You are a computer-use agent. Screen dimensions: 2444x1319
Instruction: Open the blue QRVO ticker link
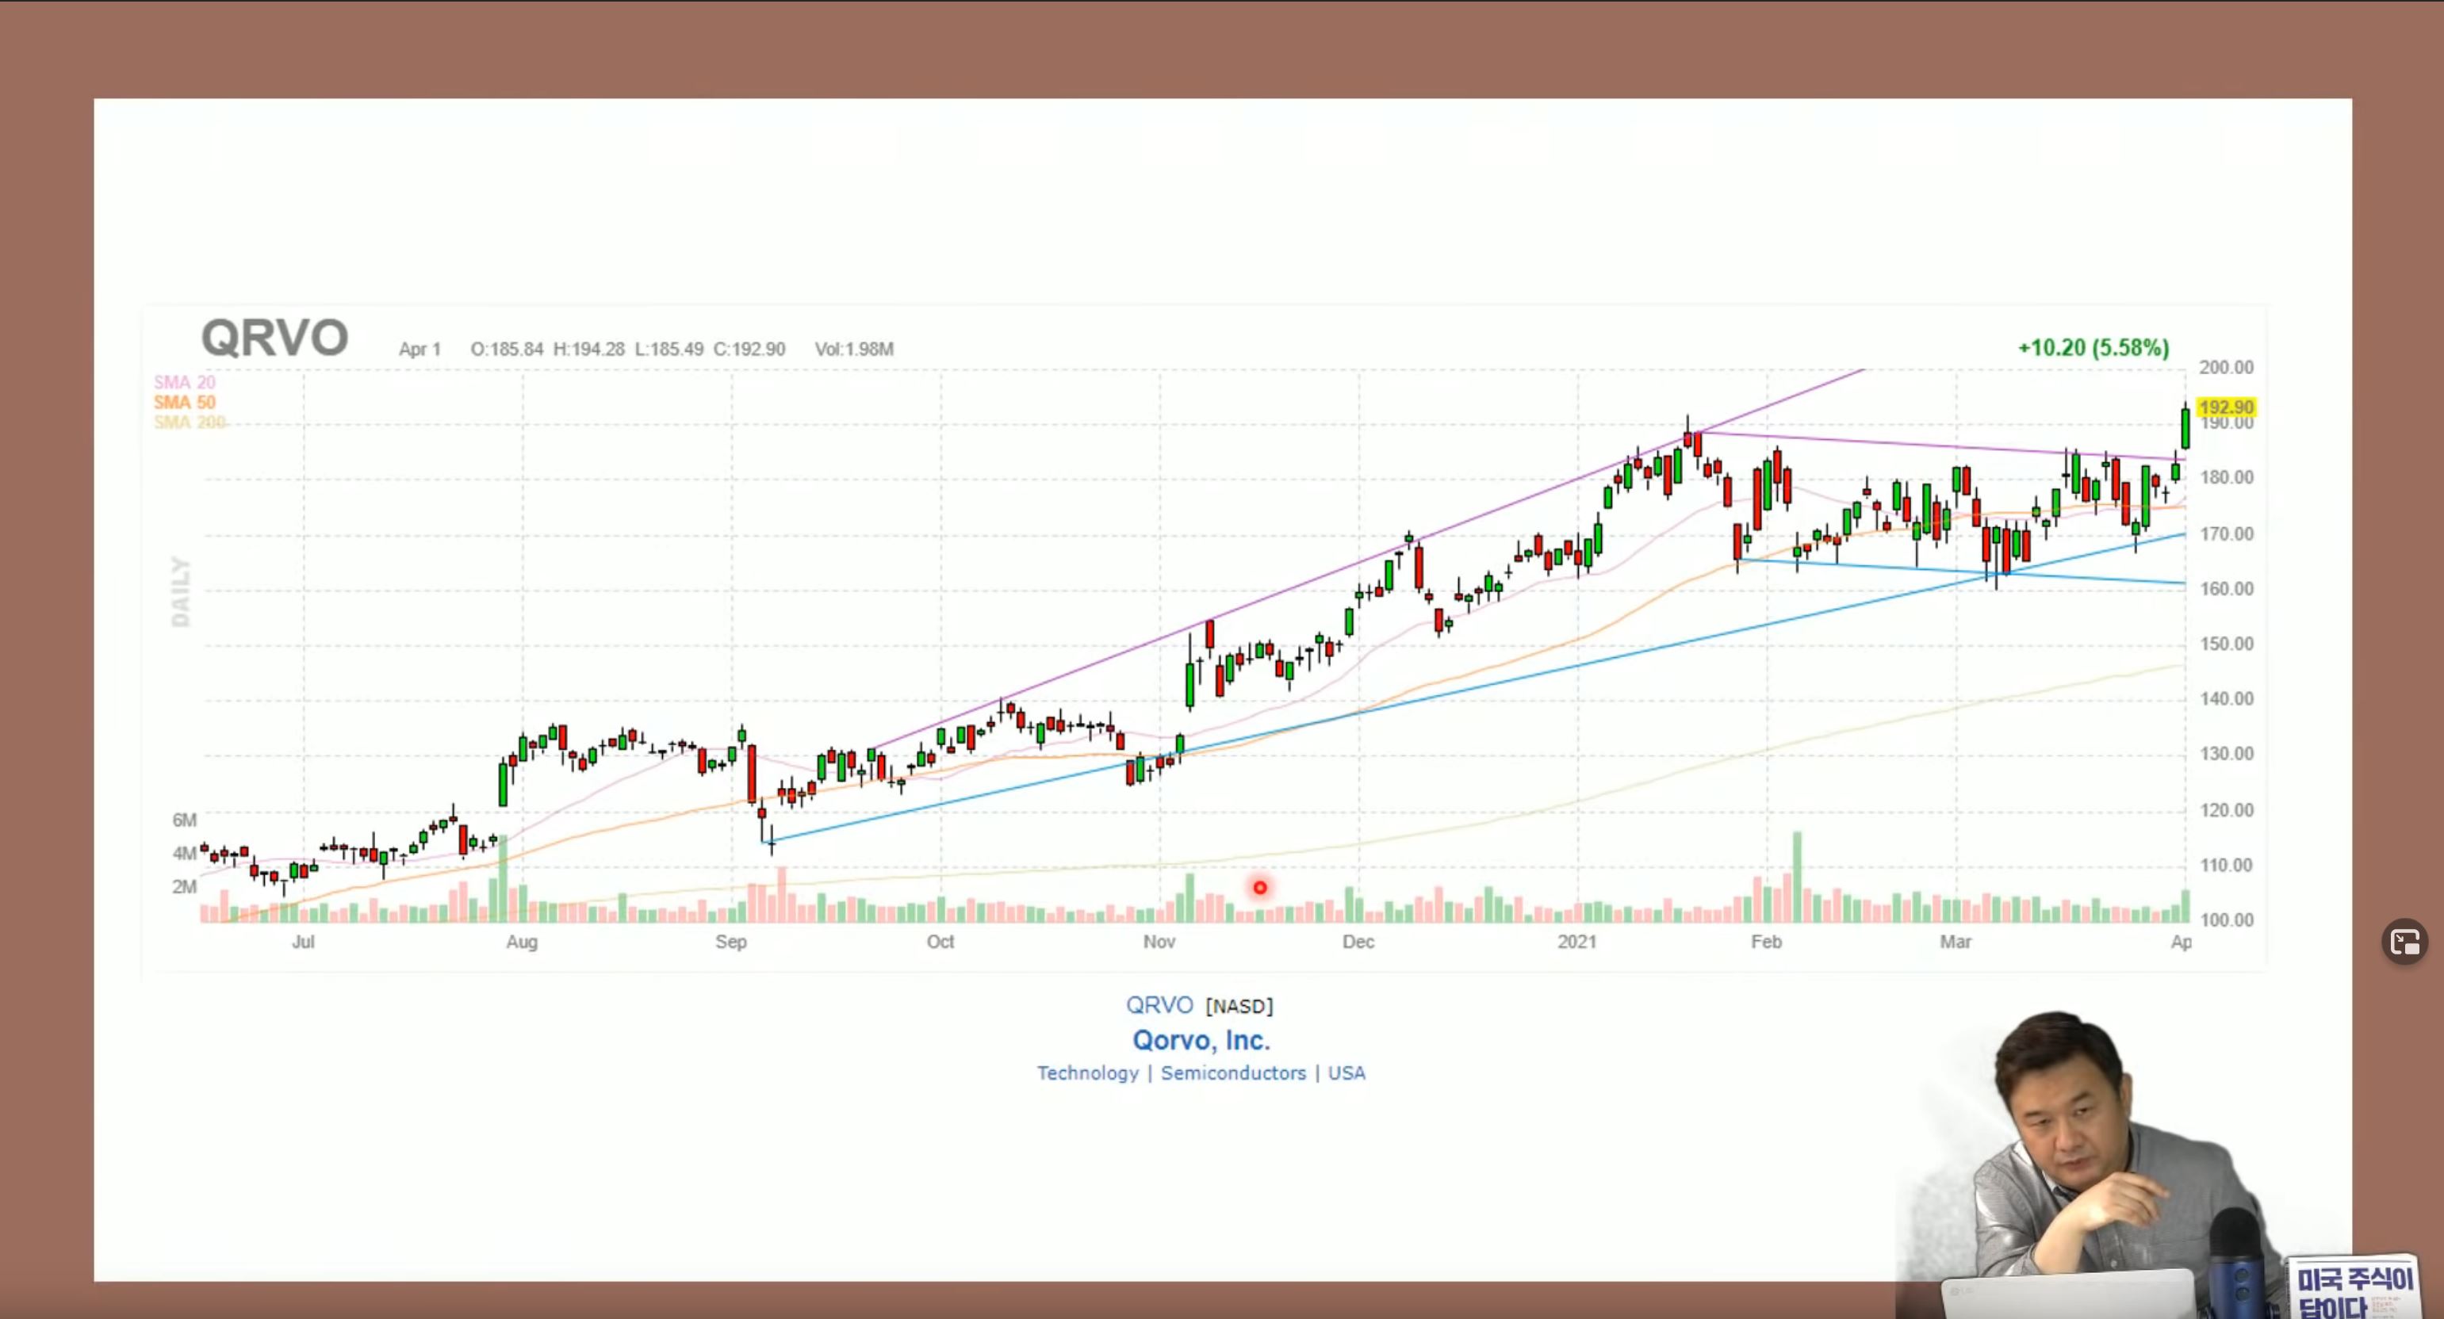[1159, 1005]
